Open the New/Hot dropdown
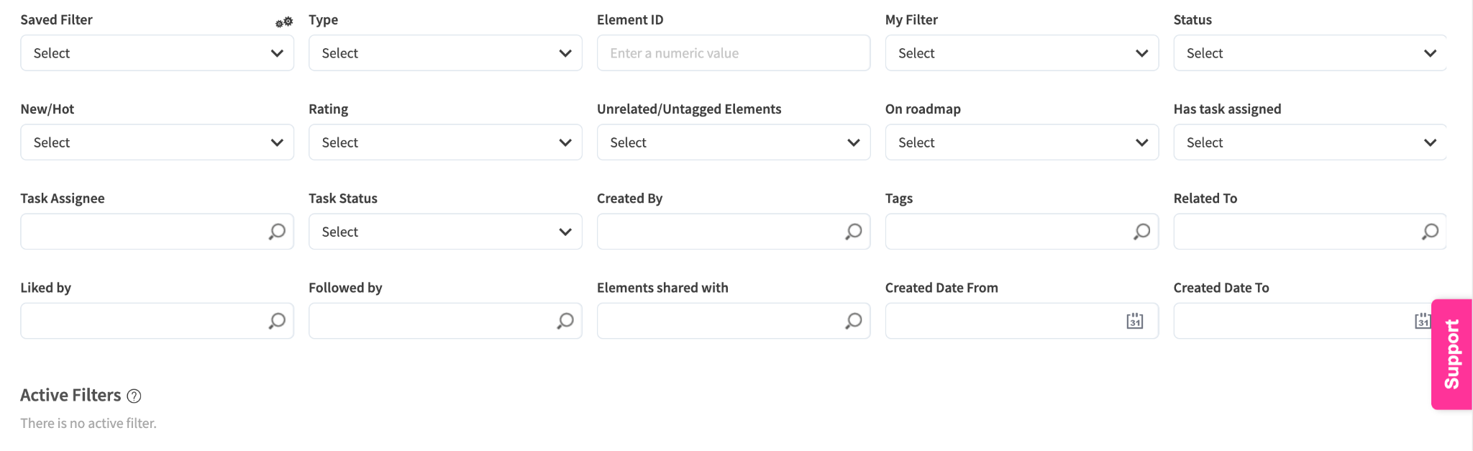This screenshot has height=451, width=1473. point(157,142)
